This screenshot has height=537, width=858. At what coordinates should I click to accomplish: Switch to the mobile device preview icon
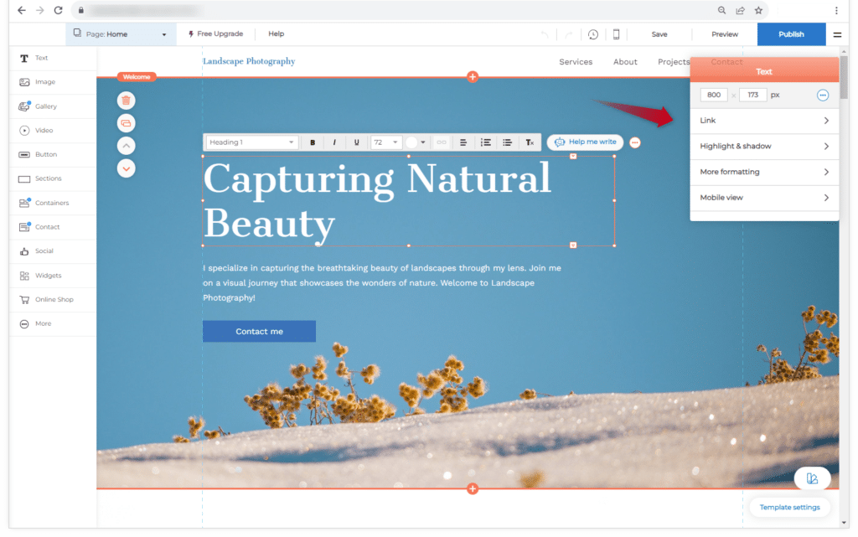(x=616, y=34)
